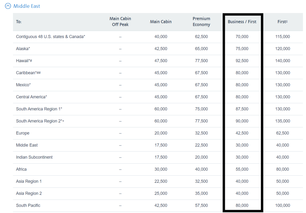
Task: Click the Middle East section heading
Action: [x=27, y=6]
